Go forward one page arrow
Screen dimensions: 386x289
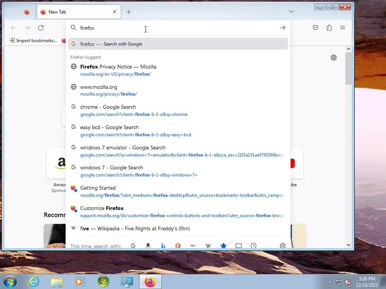pyautogui.click(x=27, y=28)
